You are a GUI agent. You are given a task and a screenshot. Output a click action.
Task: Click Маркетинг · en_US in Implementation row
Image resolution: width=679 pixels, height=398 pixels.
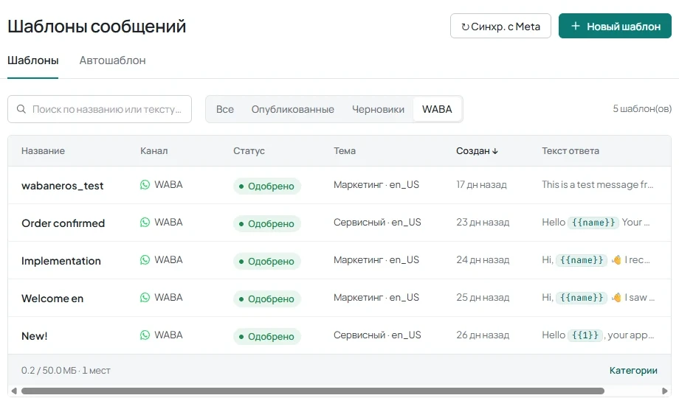pyautogui.click(x=376, y=260)
